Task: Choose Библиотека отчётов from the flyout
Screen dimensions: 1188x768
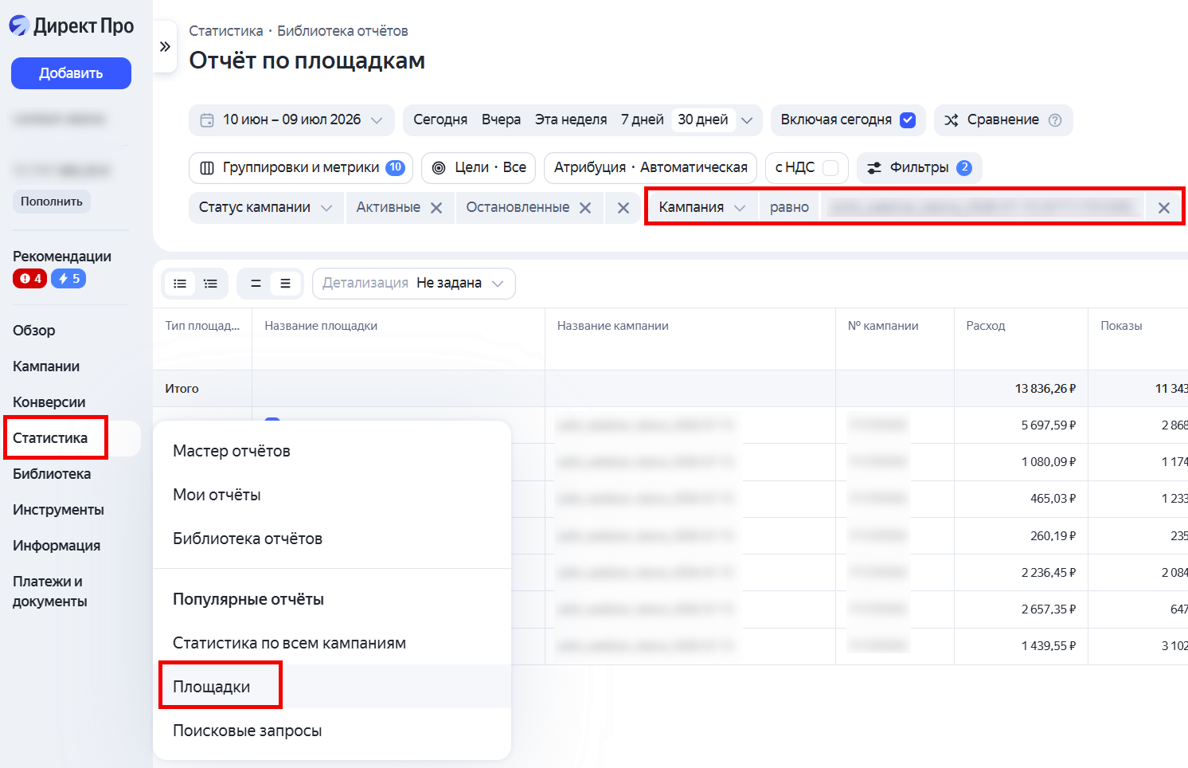Action: (x=332, y=539)
